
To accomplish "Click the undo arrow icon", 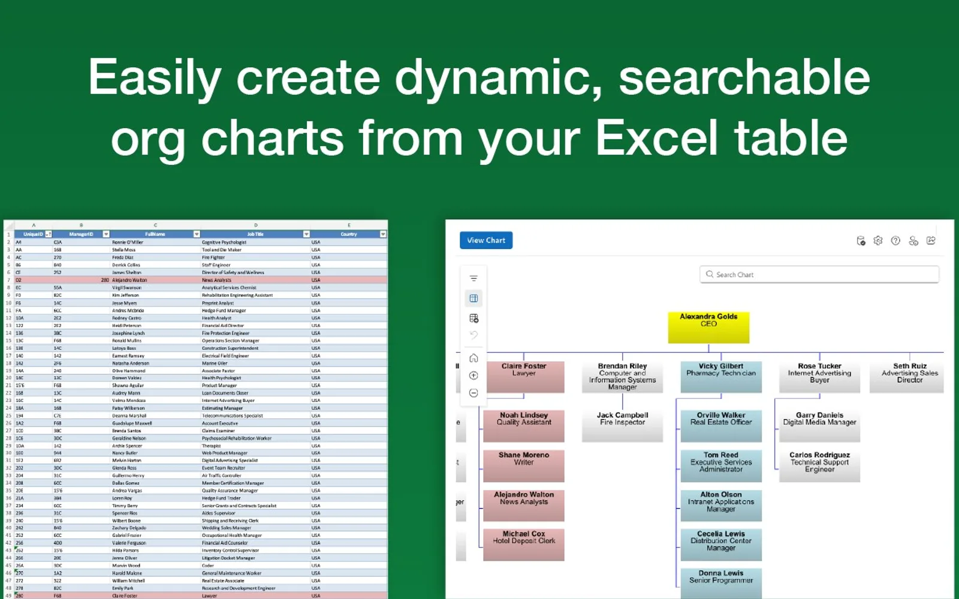I will point(474,335).
